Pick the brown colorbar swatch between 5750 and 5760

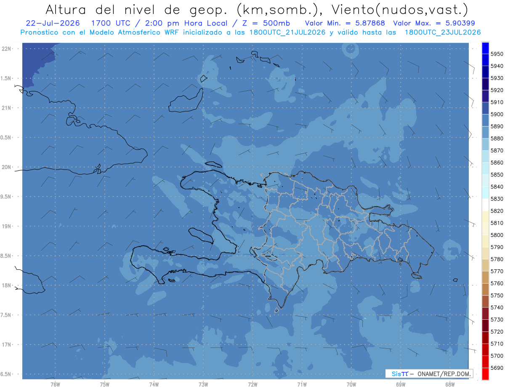pyautogui.click(x=485, y=289)
